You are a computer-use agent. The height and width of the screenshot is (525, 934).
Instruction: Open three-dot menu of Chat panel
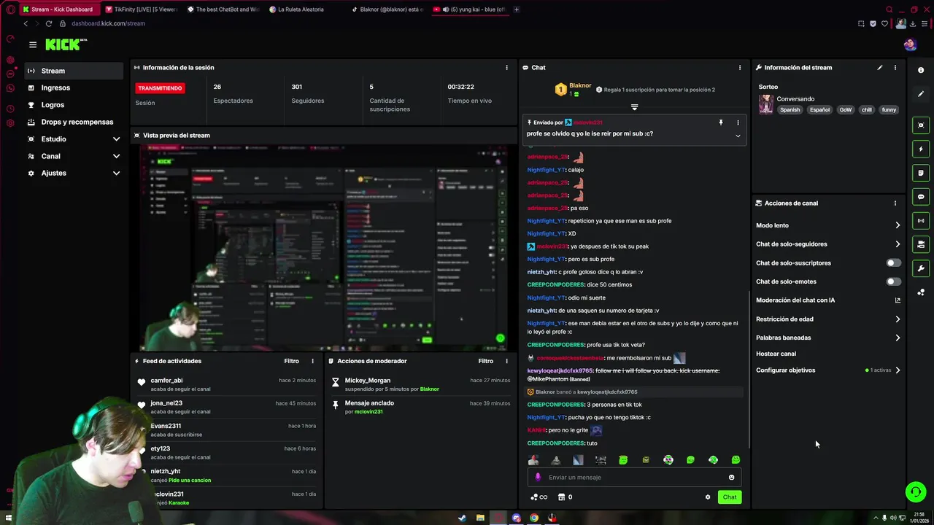coord(740,68)
